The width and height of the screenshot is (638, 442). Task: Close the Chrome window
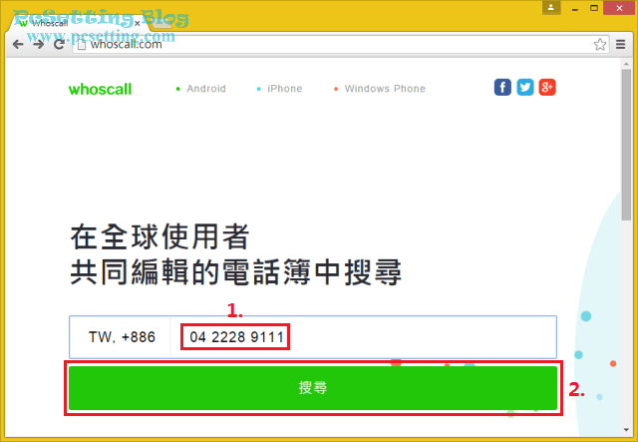pos(619,8)
